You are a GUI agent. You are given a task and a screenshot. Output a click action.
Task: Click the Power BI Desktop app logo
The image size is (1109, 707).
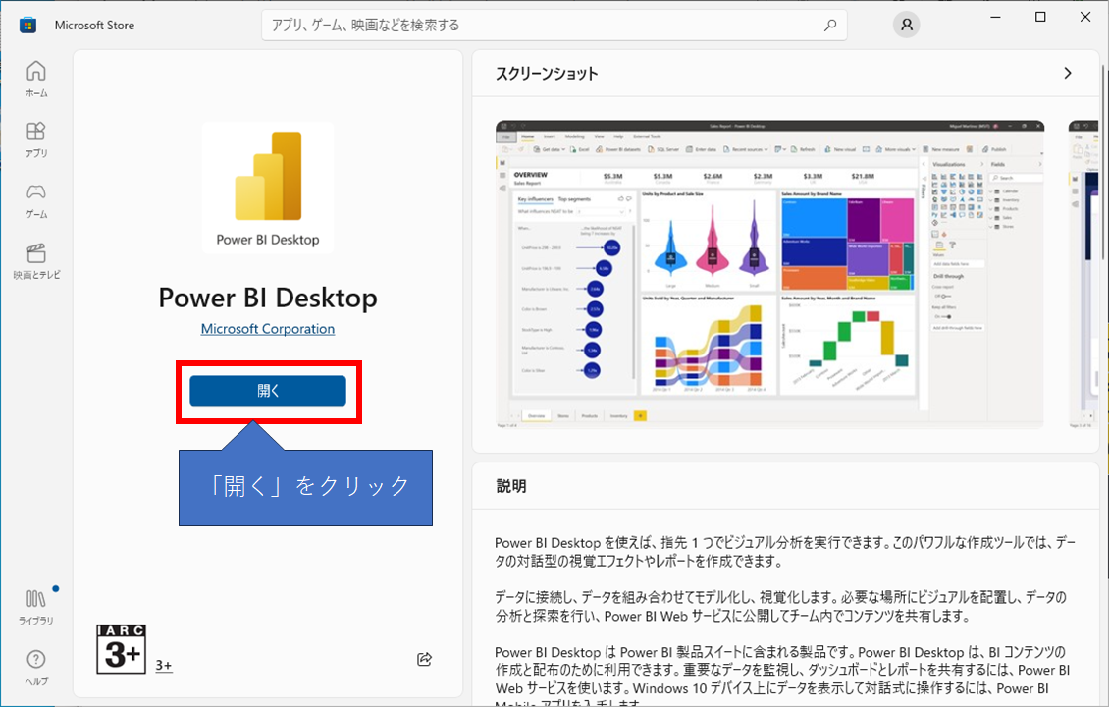pyautogui.click(x=267, y=188)
